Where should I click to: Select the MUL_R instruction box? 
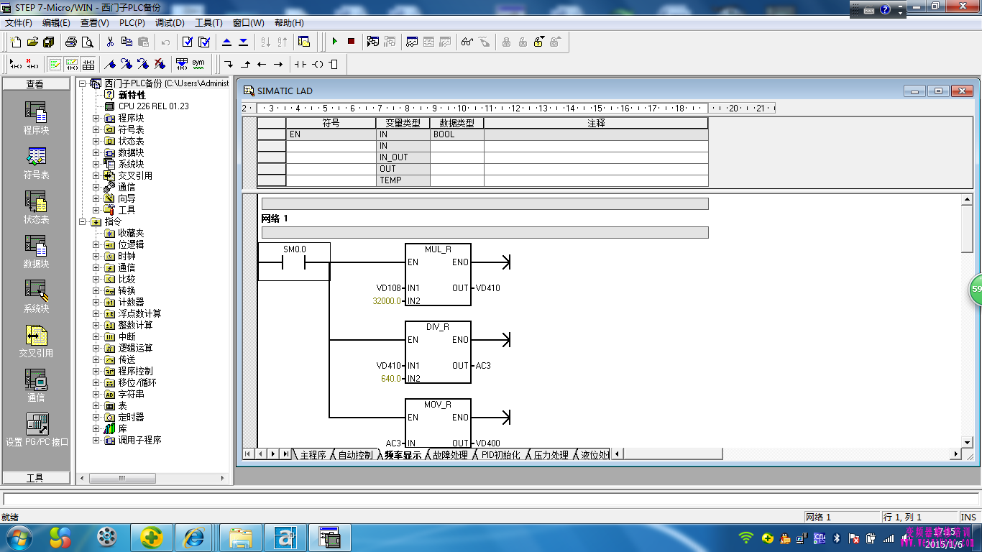(x=438, y=274)
